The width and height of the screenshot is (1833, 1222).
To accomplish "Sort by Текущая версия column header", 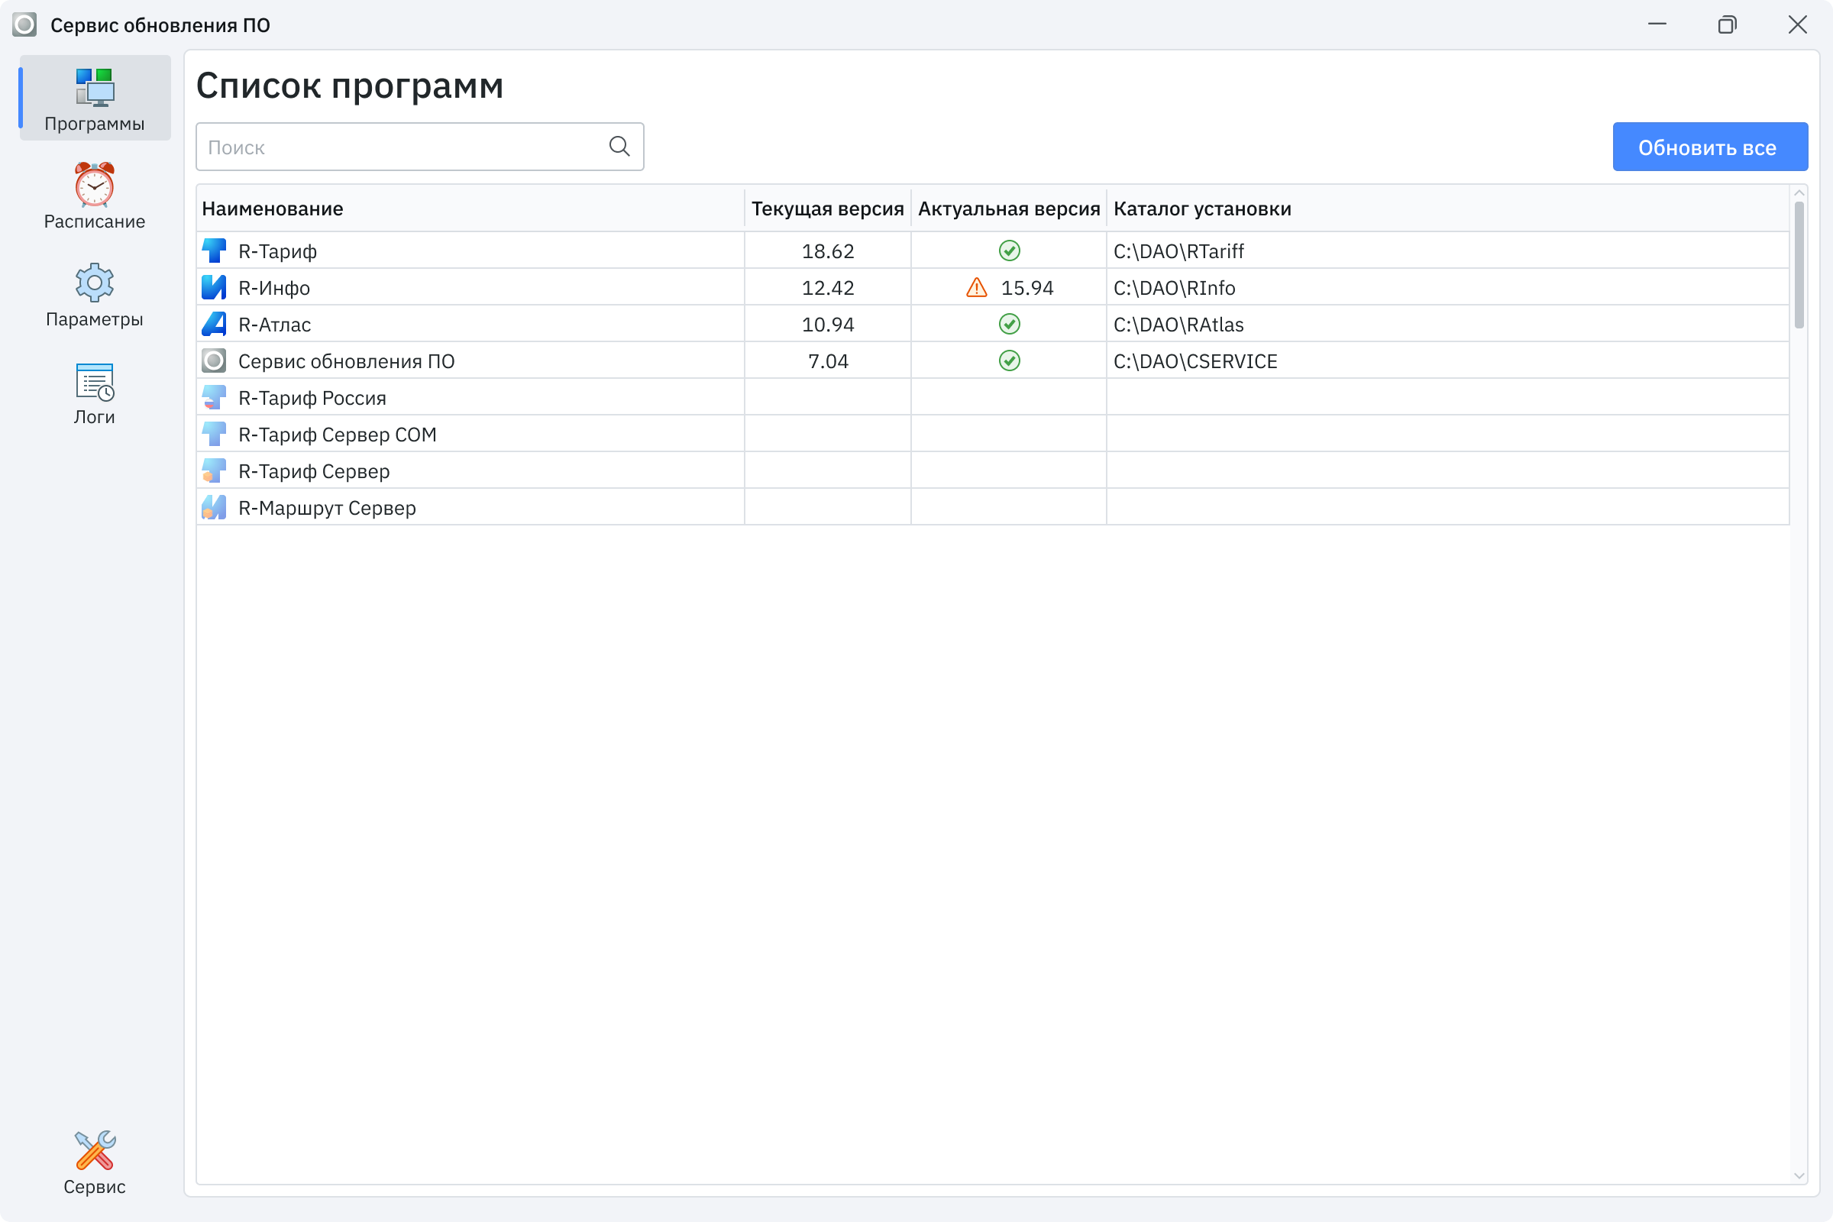I will [828, 209].
